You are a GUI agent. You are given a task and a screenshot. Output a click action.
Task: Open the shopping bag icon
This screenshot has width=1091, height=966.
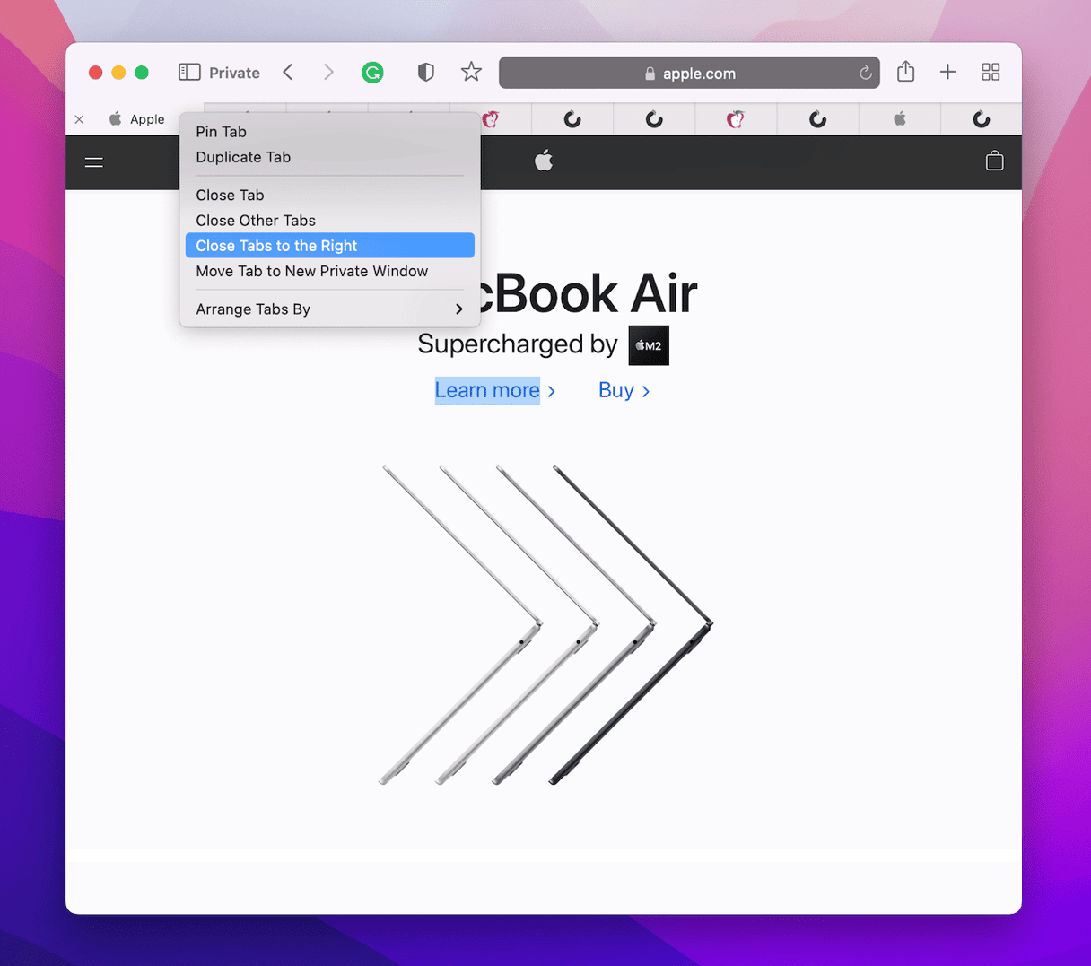pos(994,161)
